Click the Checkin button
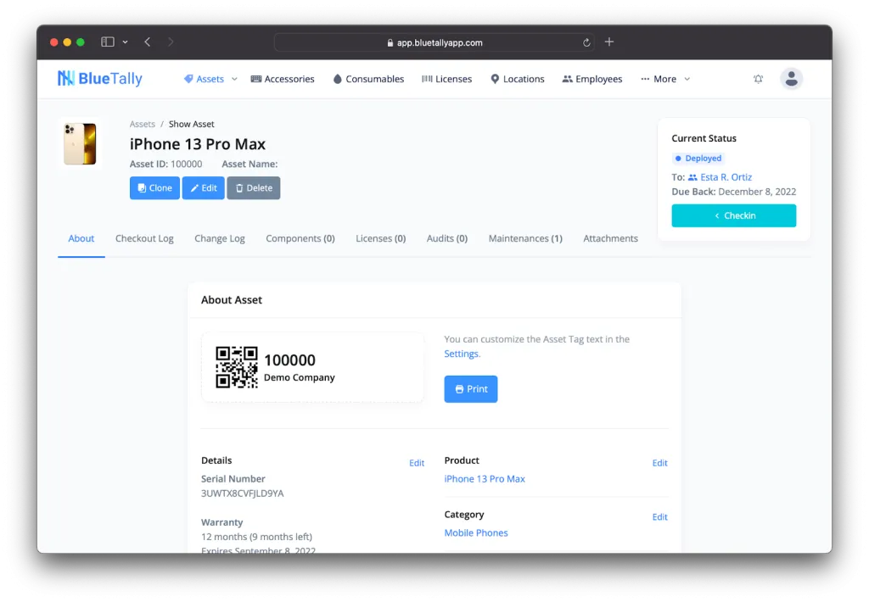Screen dimensions: 869x602 [x=734, y=216]
